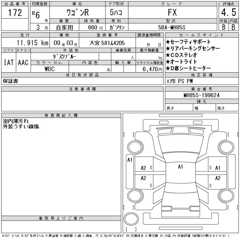Click the 諸元 header
Screen dimensions: 240x240
(202, 101)
